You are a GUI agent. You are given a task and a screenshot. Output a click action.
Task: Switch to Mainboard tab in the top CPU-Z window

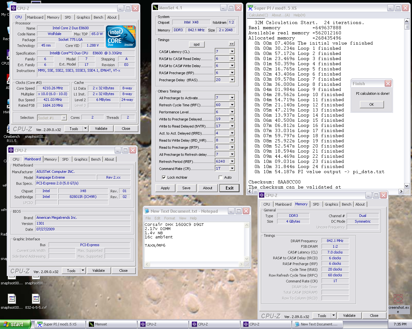click(x=35, y=17)
